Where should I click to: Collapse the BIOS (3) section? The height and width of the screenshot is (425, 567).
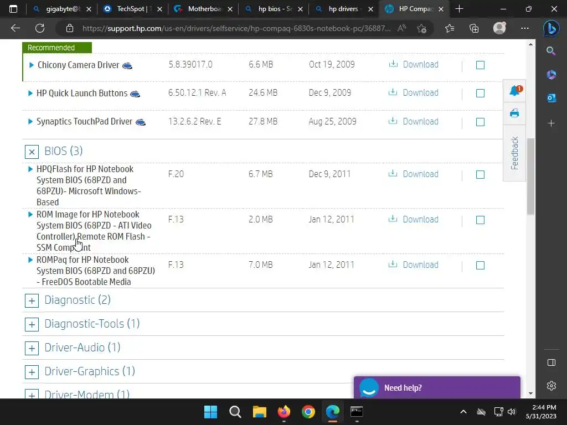[x=32, y=152]
